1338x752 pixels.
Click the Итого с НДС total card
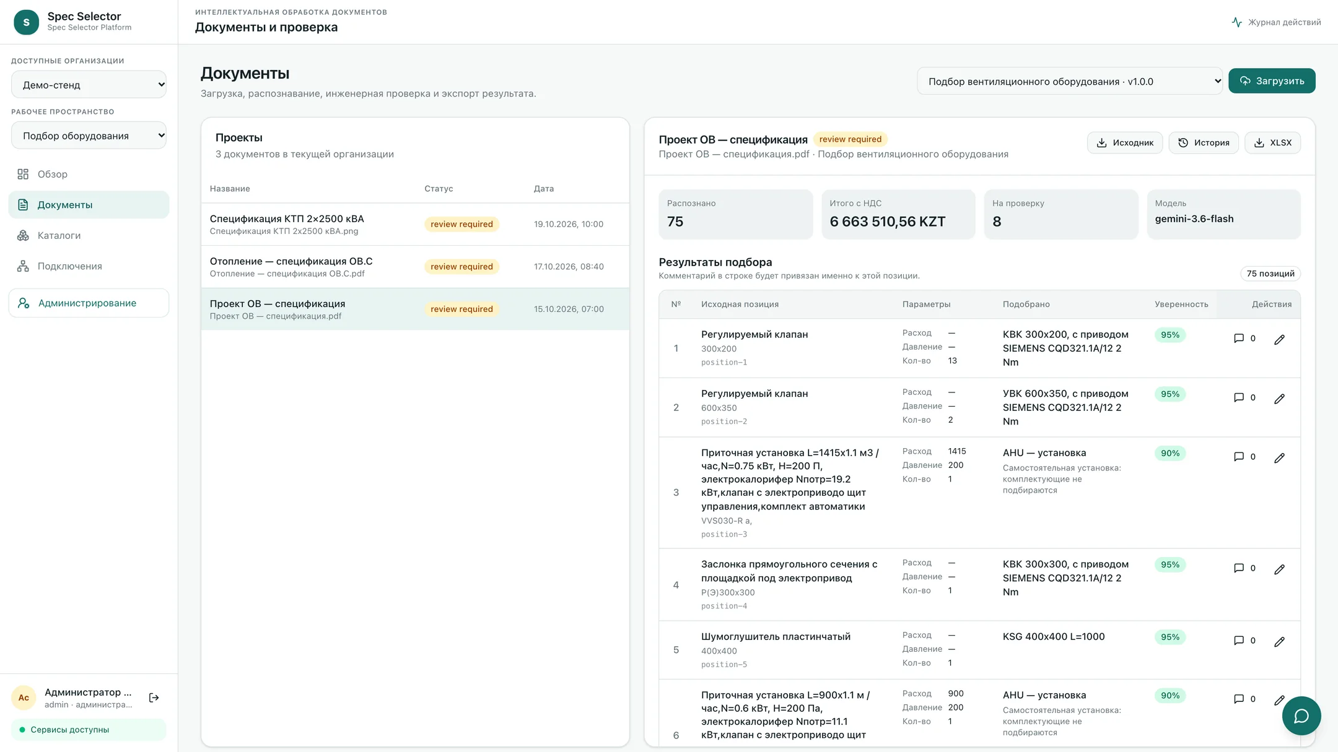[898, 214]
